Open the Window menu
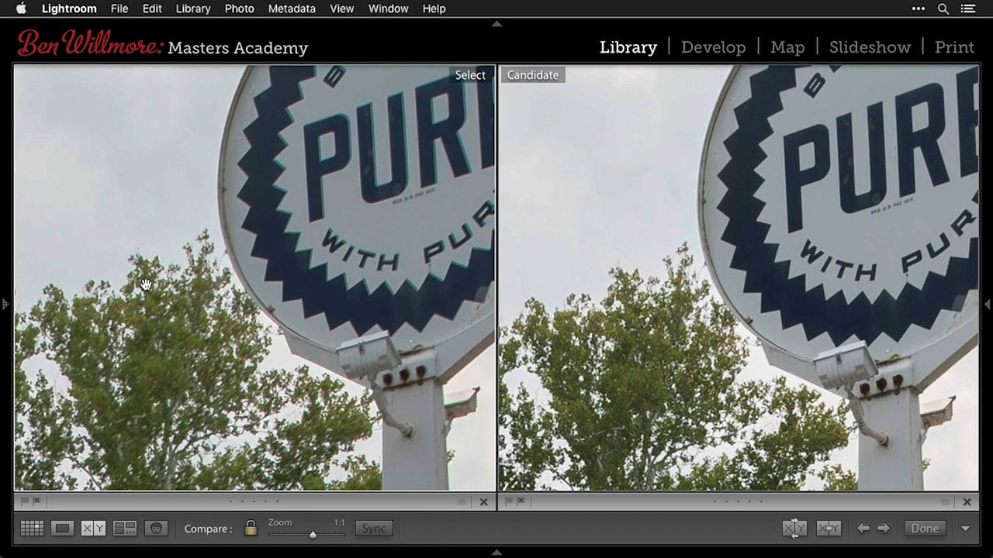 coord(388,9)
